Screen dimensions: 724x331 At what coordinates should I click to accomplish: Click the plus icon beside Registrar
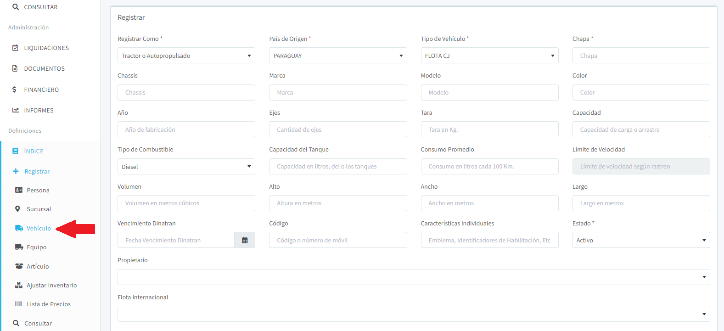pyautogui.click(x=16, y=171)
